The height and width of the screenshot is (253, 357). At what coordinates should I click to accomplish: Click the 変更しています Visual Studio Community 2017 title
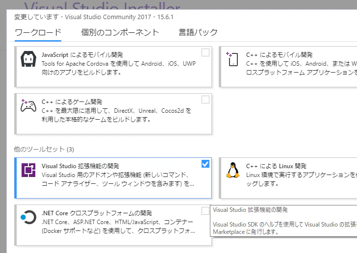coord(94,17)
